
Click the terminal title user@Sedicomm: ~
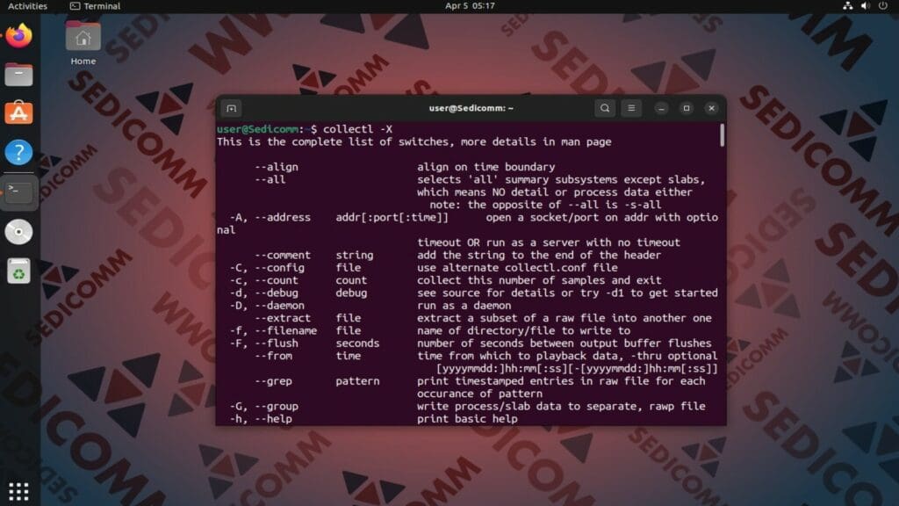point(471,108)
